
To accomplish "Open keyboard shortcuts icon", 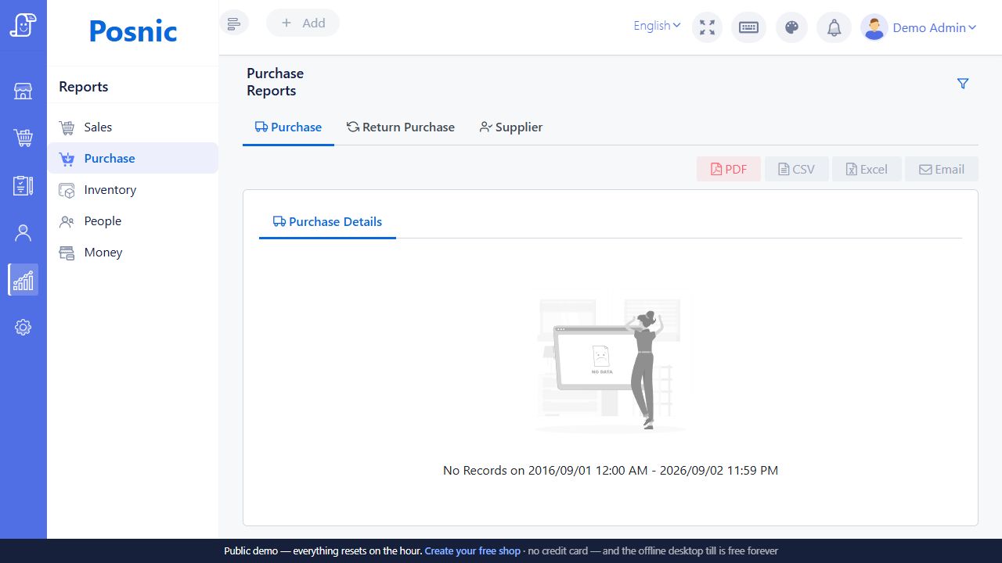I will pos(748,27).
